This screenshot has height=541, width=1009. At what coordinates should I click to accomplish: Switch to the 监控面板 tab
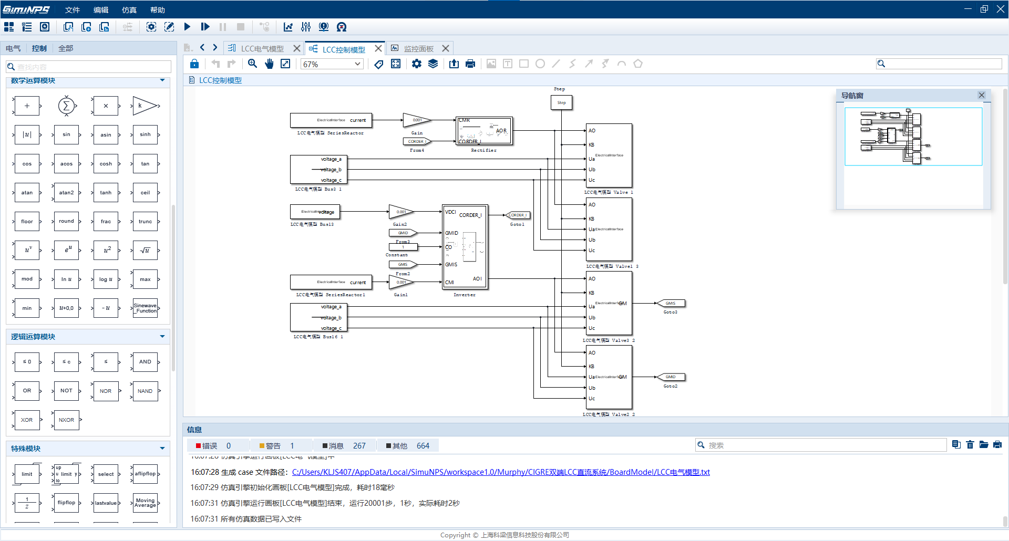coord(419,48)
